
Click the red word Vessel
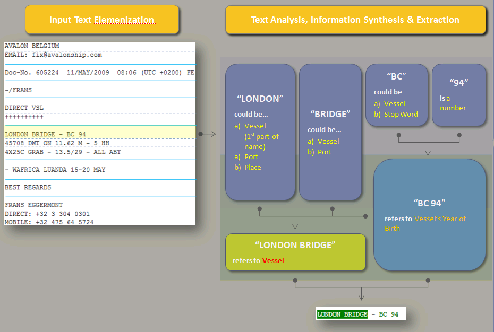pos(273,260)
